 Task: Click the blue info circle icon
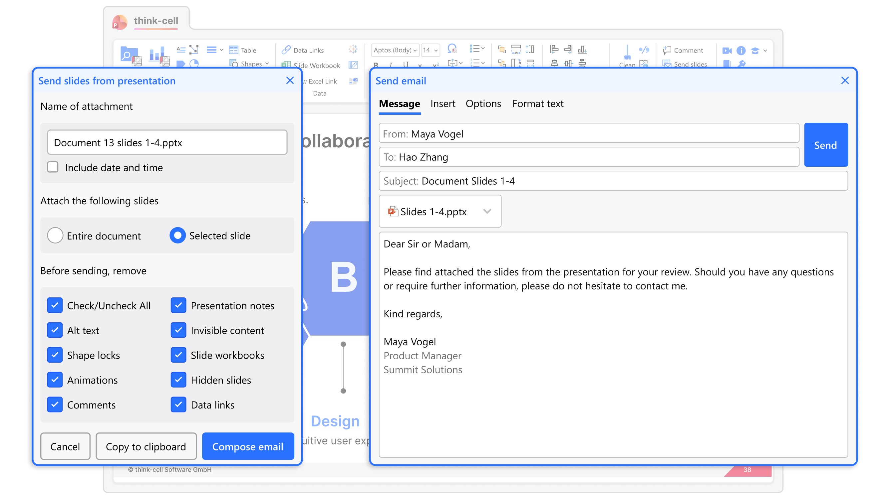click(740, 51)
